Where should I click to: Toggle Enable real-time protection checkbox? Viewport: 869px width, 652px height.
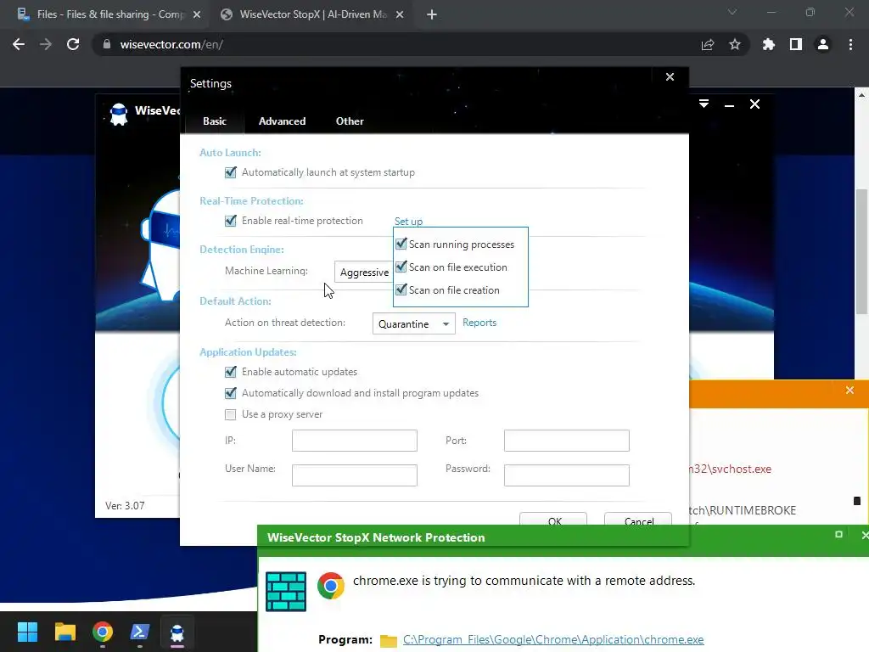(x=231, y=221)
